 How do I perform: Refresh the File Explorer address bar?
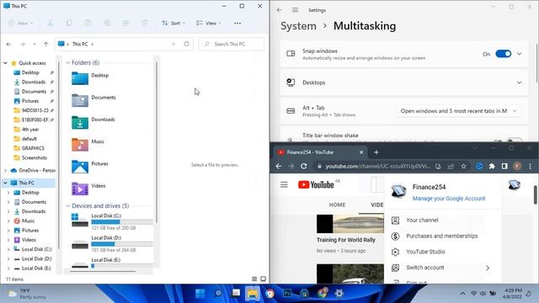(x=186, y=44)
